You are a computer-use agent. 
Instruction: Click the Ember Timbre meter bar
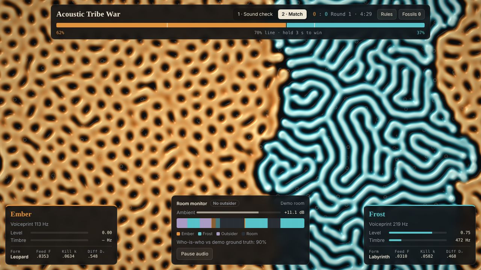pyautogui.click(x=59, y=240)
